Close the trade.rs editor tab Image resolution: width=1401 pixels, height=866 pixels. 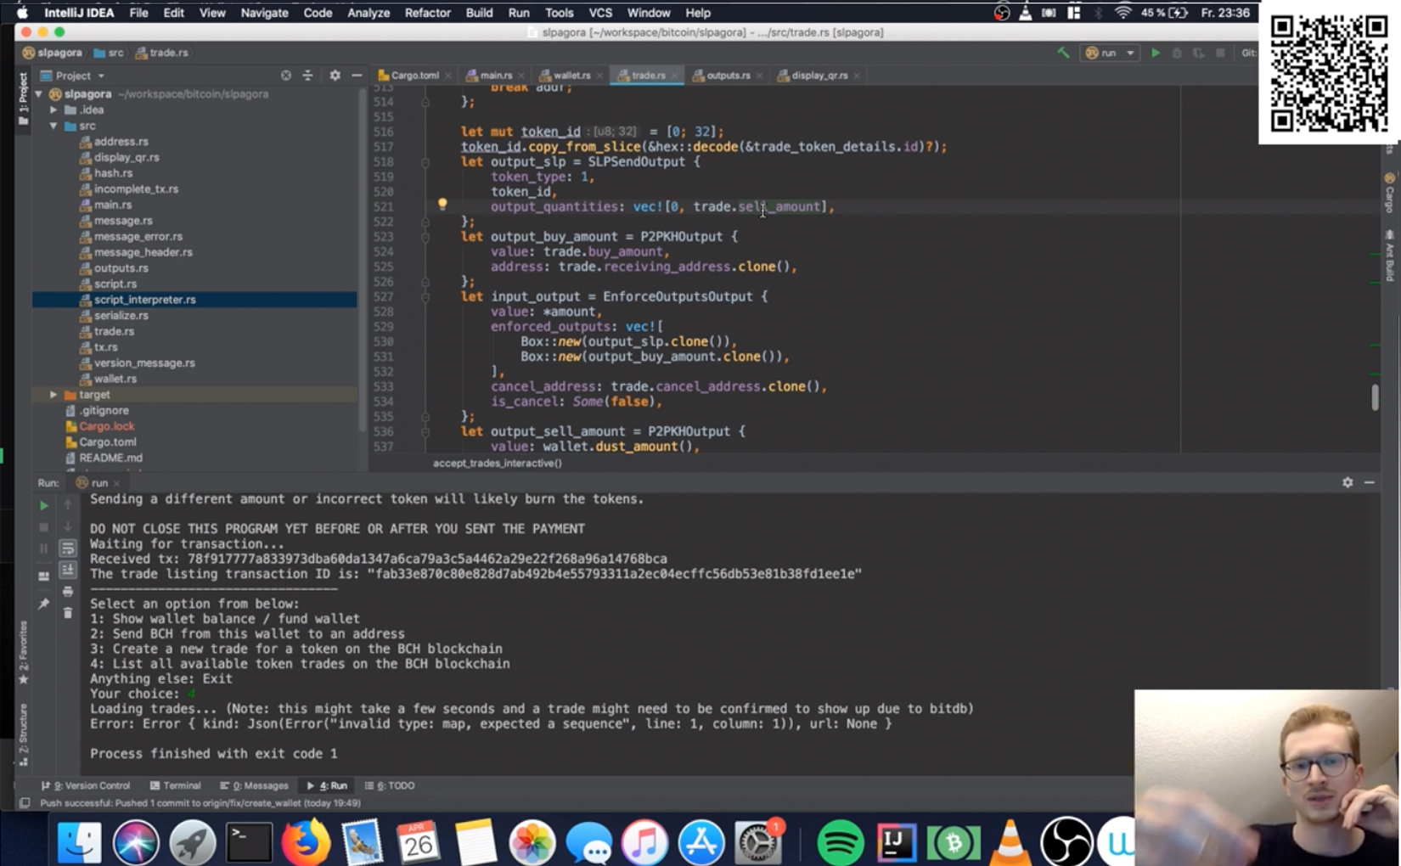pyautogui.click(x=676, y=76)
